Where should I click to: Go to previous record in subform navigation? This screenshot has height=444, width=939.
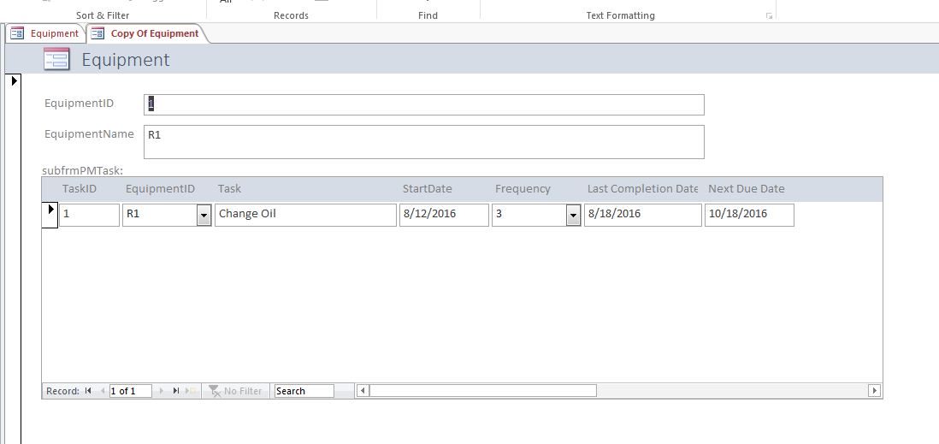[103, 391]
